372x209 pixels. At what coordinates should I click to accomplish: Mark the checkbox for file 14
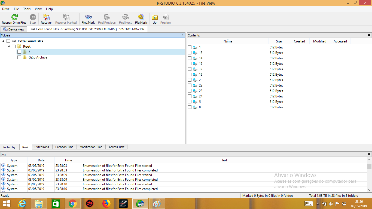[x=190, y=58]
